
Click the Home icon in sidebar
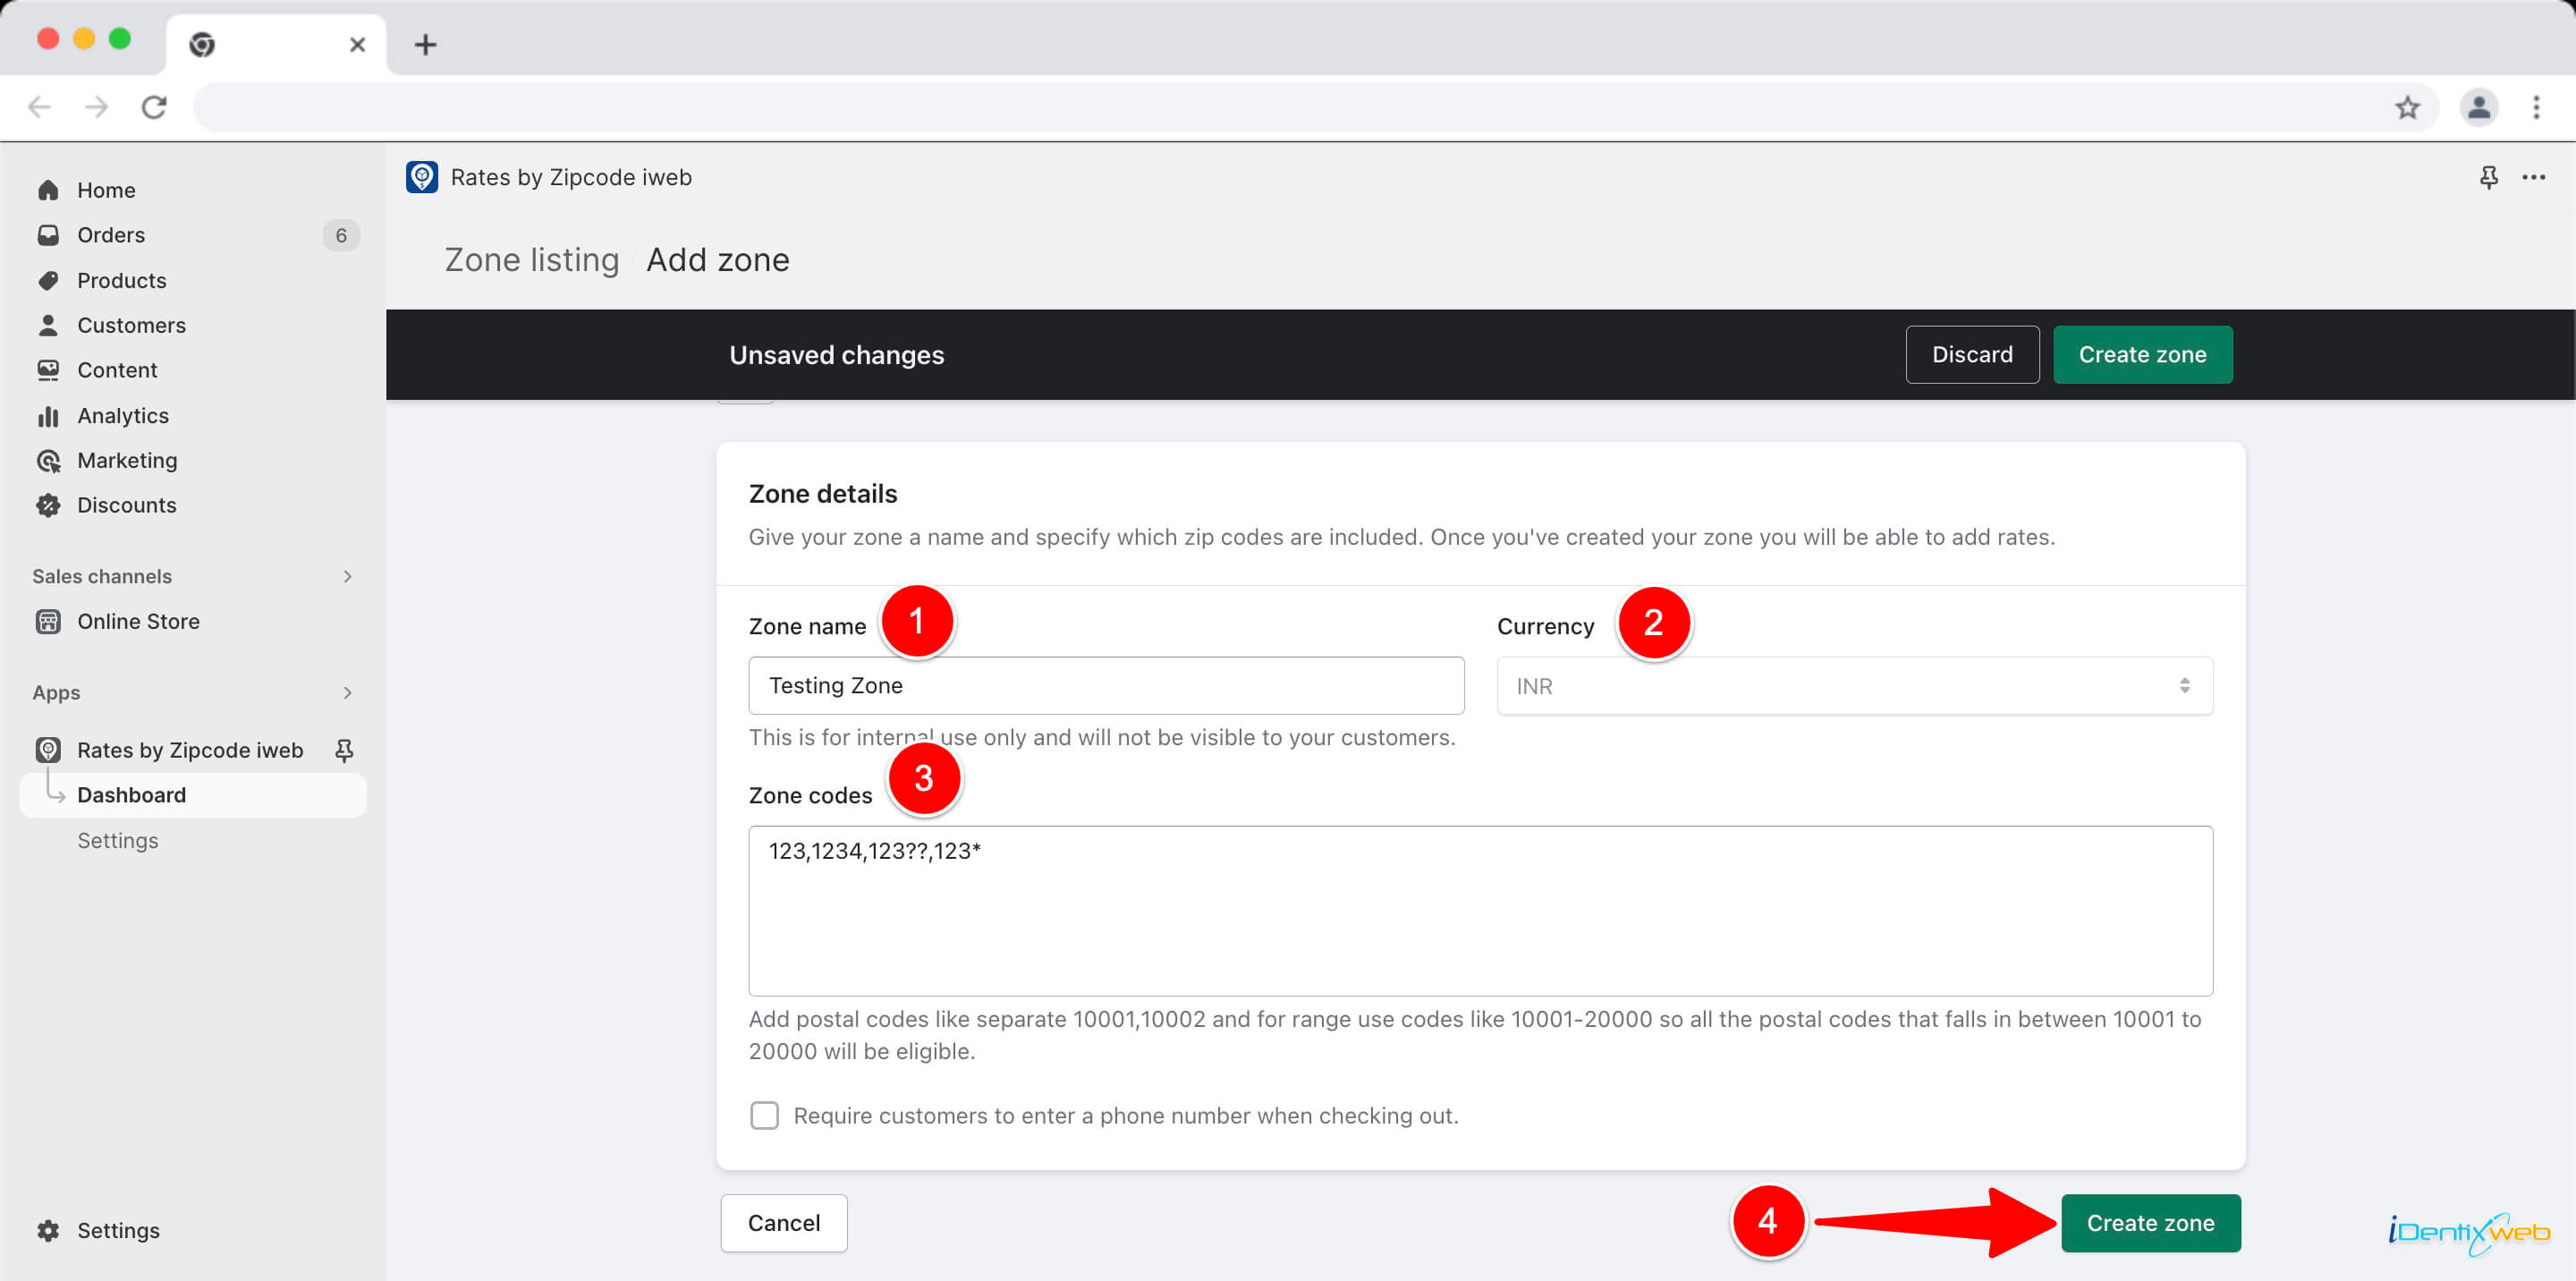coord(48,190)
